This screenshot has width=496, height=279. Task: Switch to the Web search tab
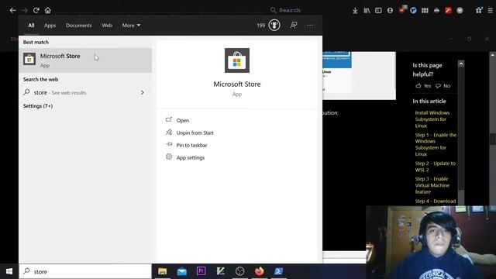107,26
